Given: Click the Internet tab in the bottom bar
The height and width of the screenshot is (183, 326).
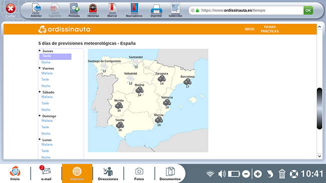Looking at the screenshot, I should (x=77, y=173).
